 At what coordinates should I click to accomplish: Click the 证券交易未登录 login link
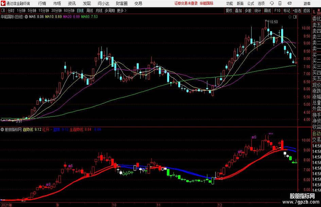coord(186,3)
